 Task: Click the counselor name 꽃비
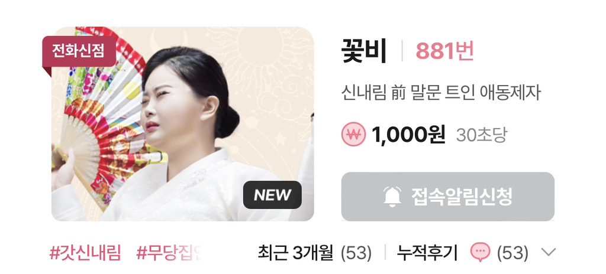tap(364, 51)
